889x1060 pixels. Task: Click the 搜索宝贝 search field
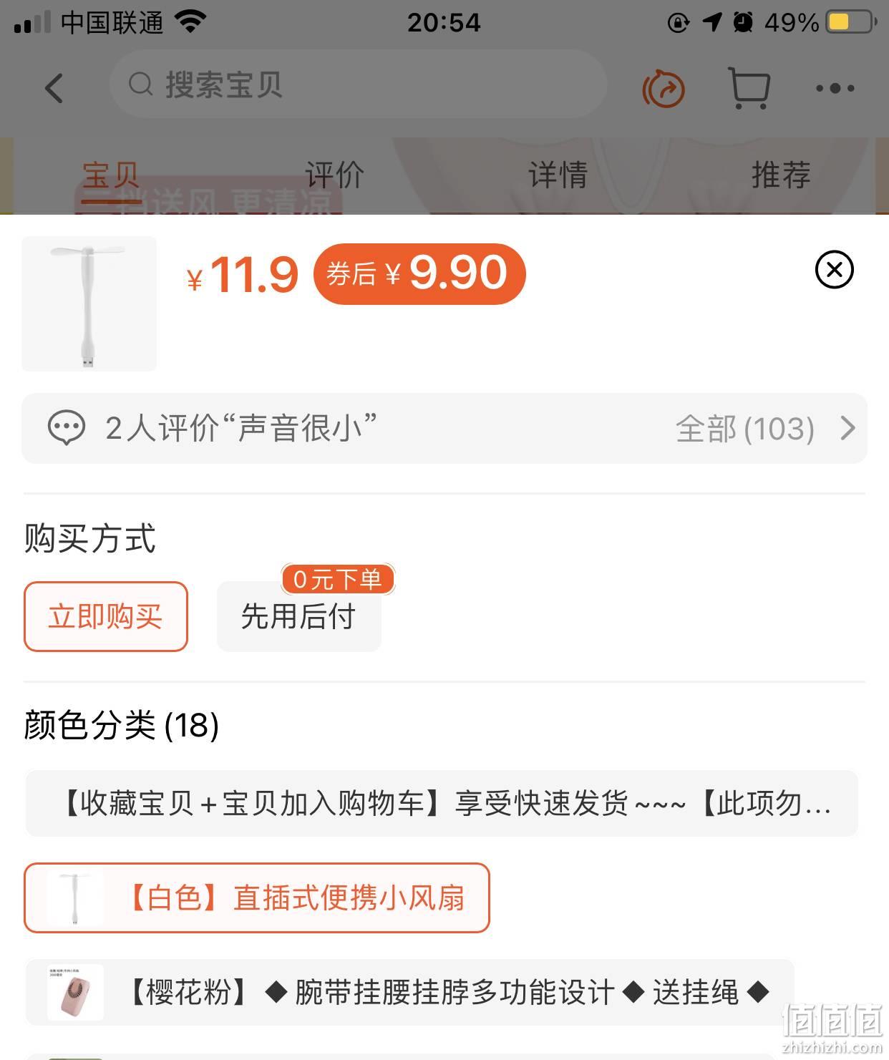[358, 84]
